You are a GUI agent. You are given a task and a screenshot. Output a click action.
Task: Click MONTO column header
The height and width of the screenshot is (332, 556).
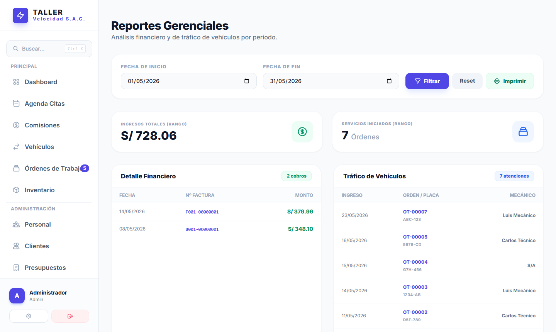[304, 195]
